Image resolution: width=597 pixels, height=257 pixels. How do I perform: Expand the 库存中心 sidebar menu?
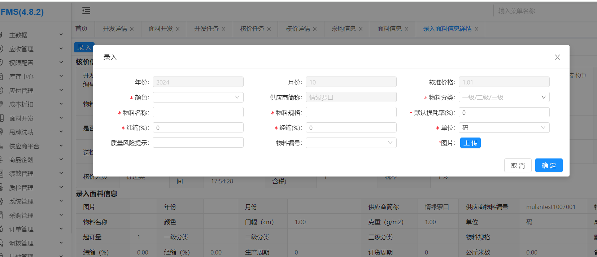point(32,77)
